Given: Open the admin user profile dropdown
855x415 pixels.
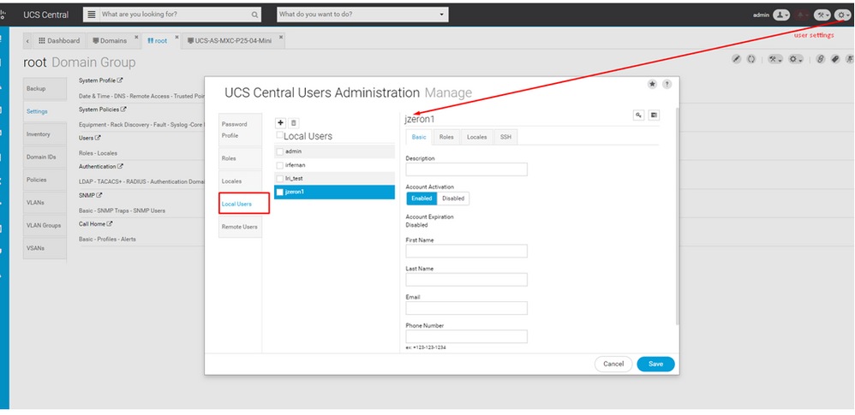Looking at the screenshot, I should coord(780,15).
